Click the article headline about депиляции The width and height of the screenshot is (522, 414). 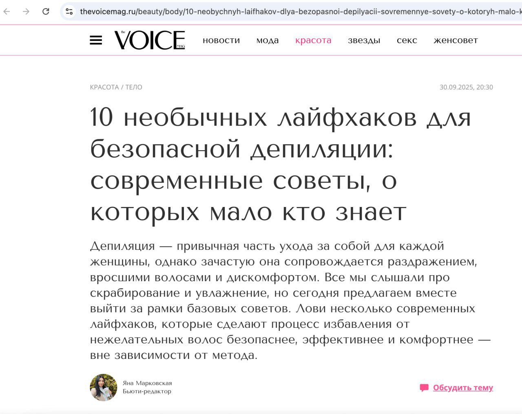pyautogui.click(x=281, y=164)
